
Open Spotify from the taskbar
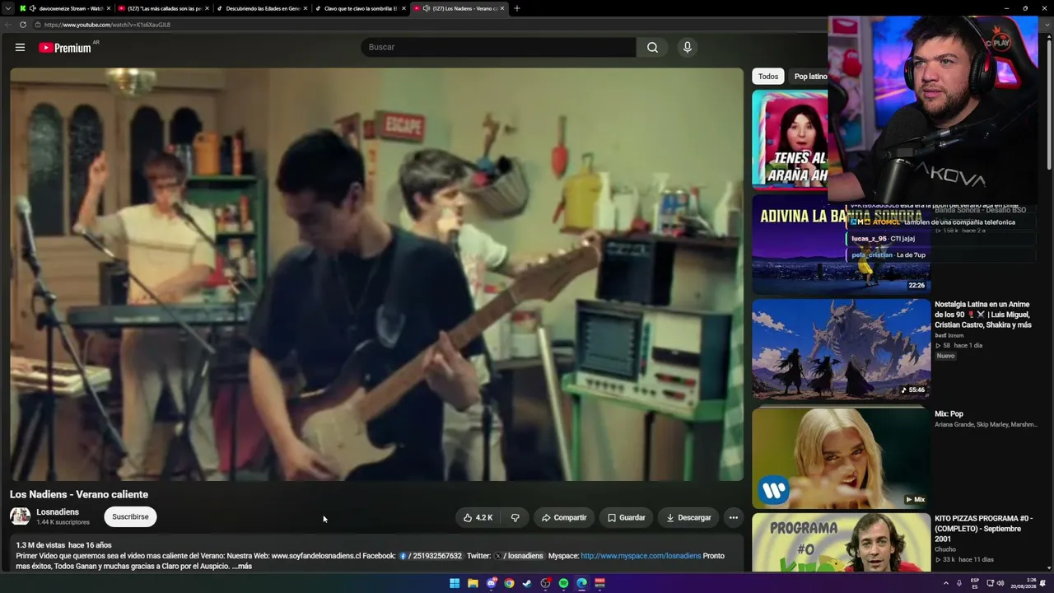[x=563, y=583]
